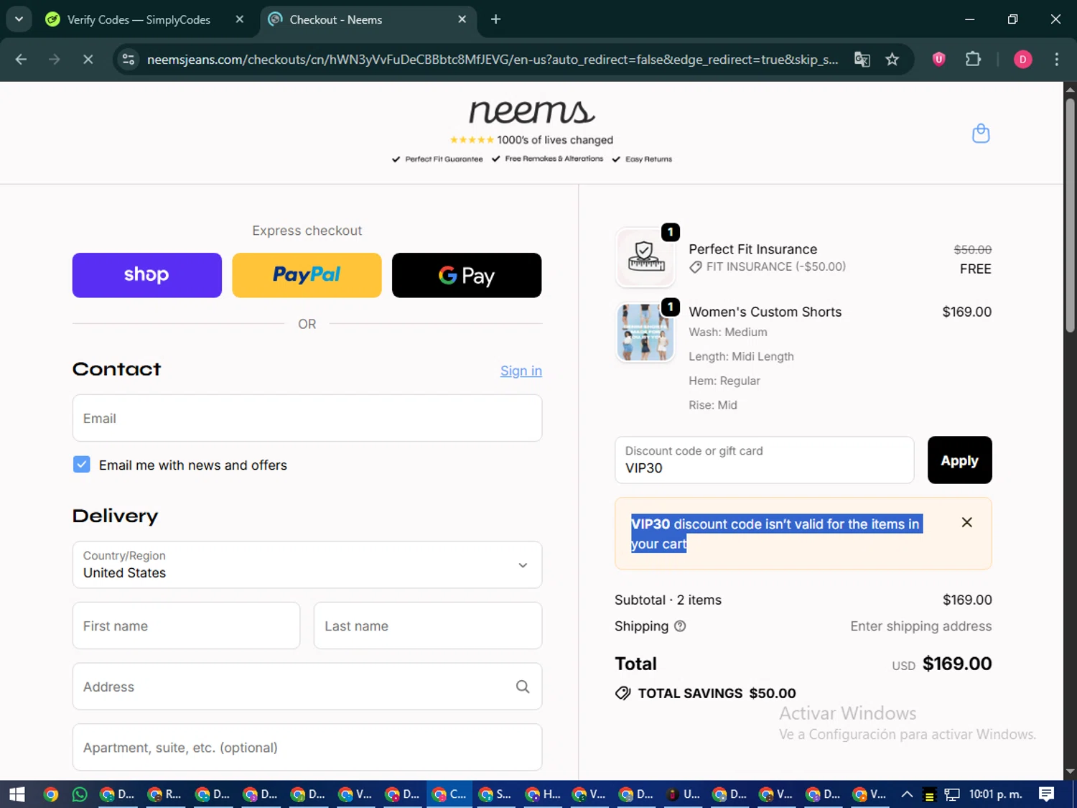Switch to the Verify Codes — SimplyCodes tab
1077x808 pixels.
point(139,20)
